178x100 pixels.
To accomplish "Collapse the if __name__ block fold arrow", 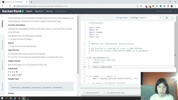I will tap(87, 76).
